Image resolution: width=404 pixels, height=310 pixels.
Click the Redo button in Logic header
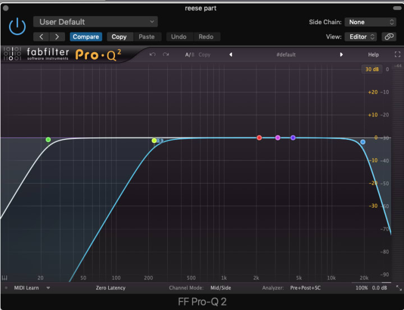click(x=206, y=37)
